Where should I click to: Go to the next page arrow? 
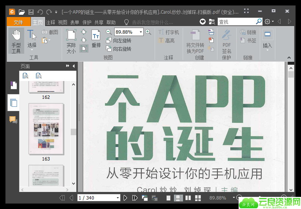[125, 198]
